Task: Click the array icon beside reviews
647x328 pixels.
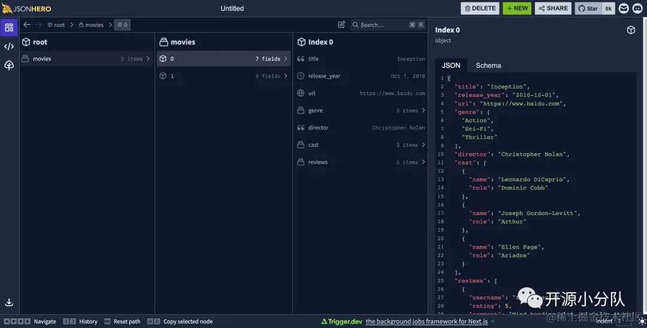Action: click(301, 162)
